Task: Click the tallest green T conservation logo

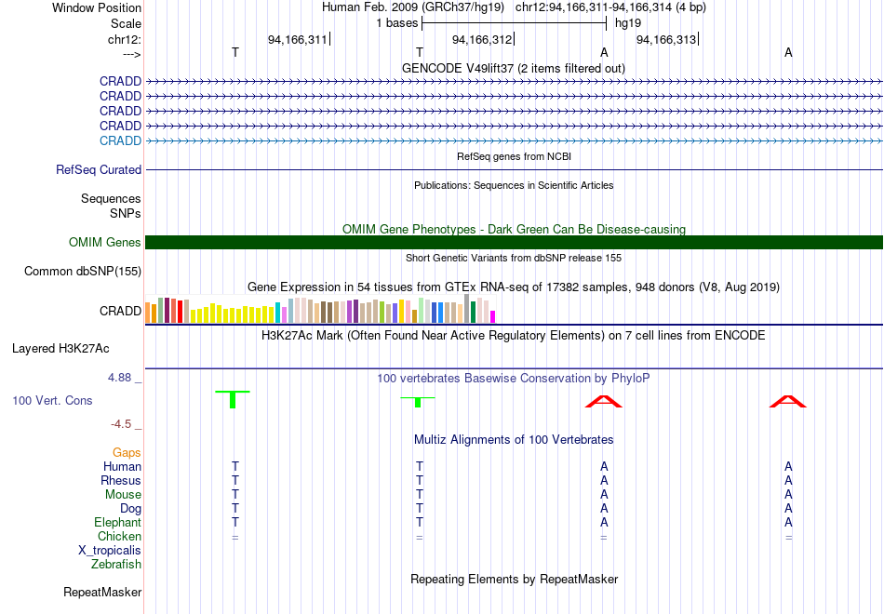Action: (233, 398)
